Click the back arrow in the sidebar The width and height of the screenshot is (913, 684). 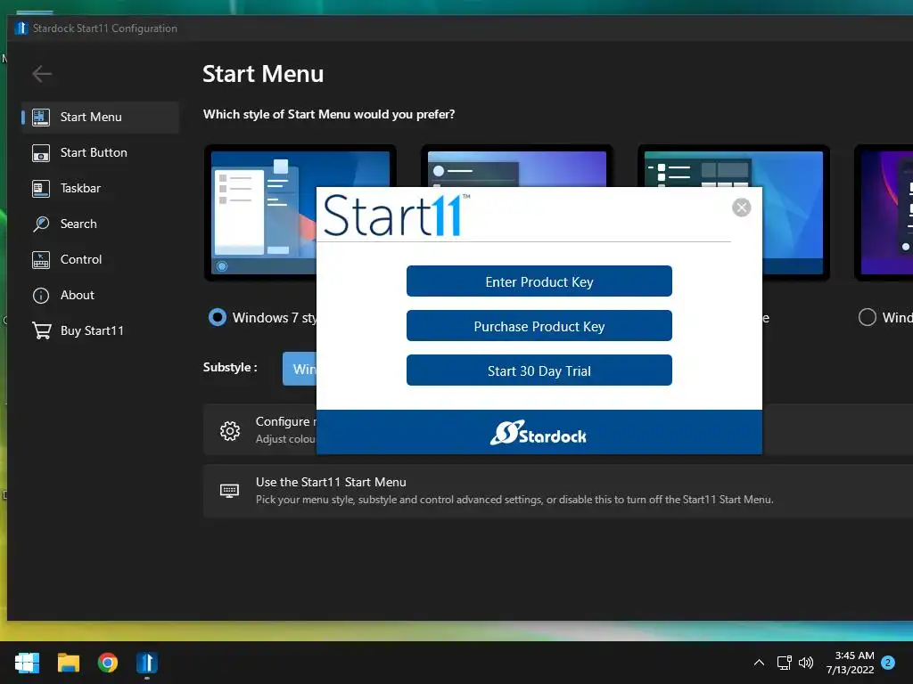tap(42, 74)
